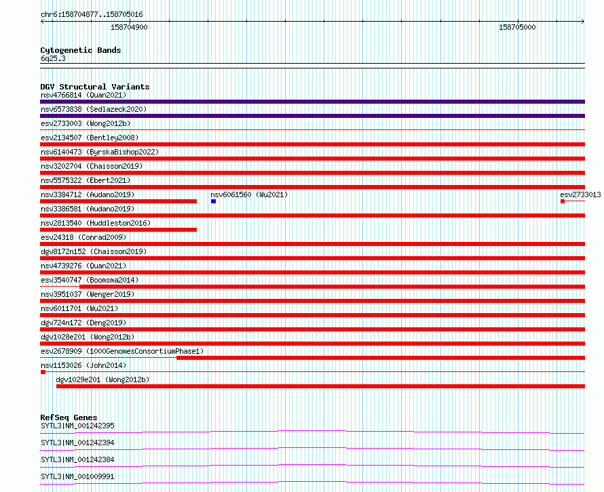Click the small blue nsv6061560 variant marker
This screenshot has height=492, width=604.
213,201
